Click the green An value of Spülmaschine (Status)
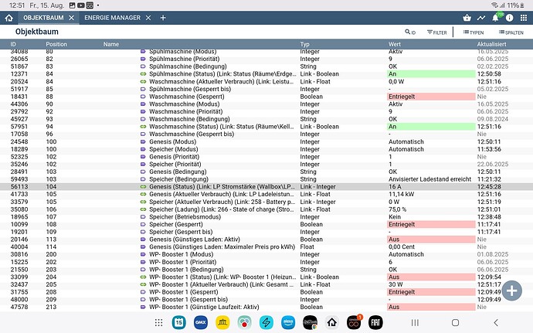The height and width of the screenshot is (333, 533). [x=431, y=74]
